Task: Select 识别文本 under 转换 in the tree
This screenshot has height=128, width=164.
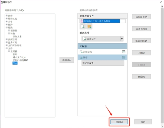Action: coord(17,36)
